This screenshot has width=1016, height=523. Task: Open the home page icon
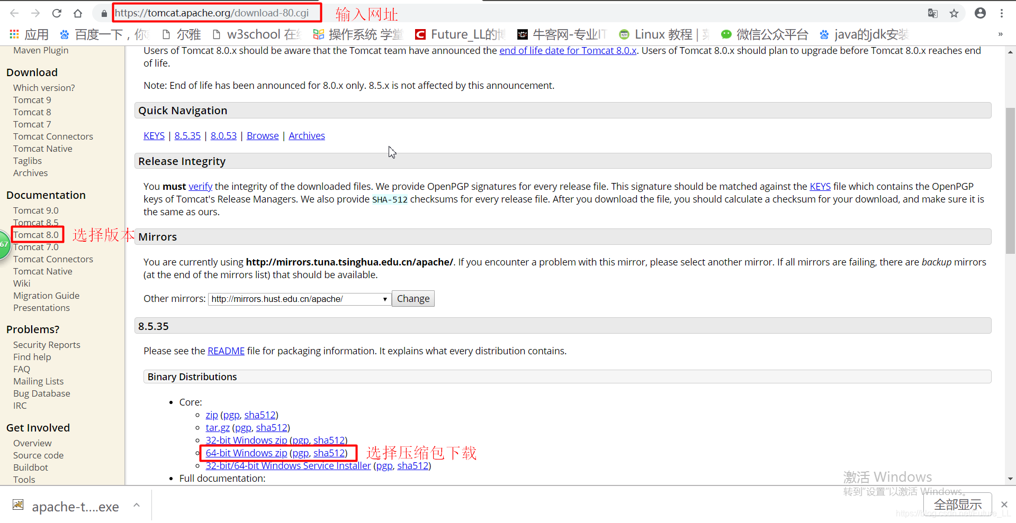click(x=78, y=13)
